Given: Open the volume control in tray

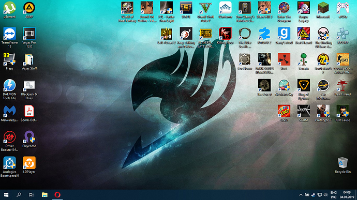Looking at the screenshot, I should pos(325,195).
